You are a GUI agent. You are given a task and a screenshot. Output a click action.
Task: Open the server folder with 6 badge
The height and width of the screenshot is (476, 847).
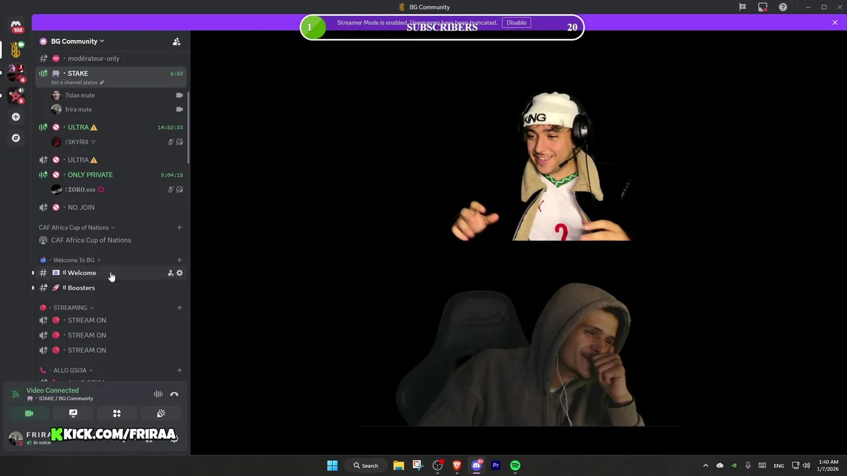click(17, 73)
